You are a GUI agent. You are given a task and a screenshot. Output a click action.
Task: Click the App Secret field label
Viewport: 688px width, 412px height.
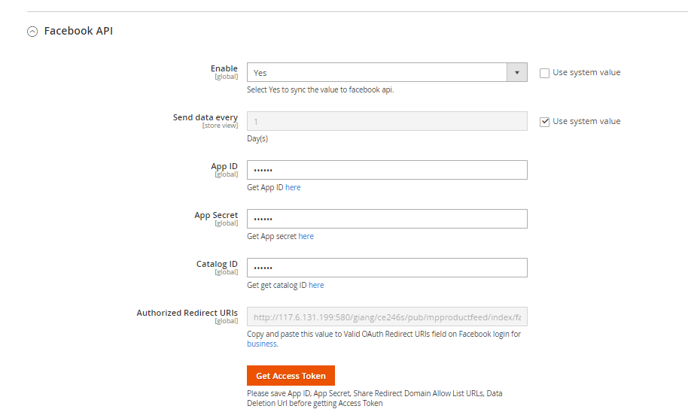point(216,215)
